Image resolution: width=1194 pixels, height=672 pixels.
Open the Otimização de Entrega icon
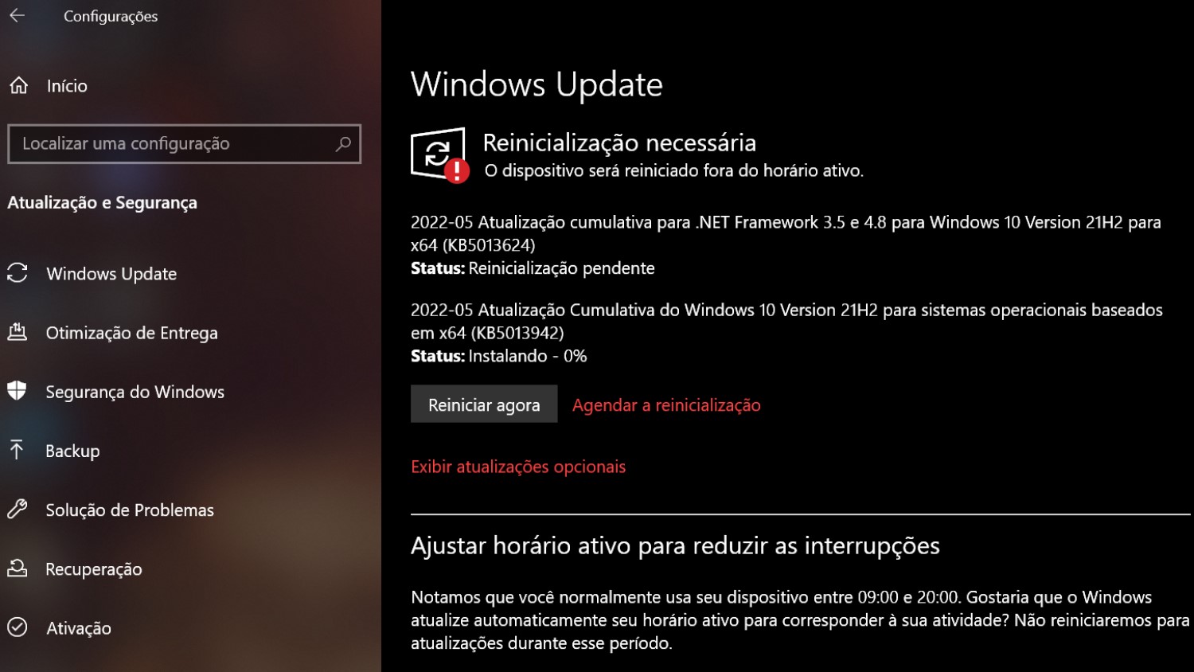pos(18,332)
